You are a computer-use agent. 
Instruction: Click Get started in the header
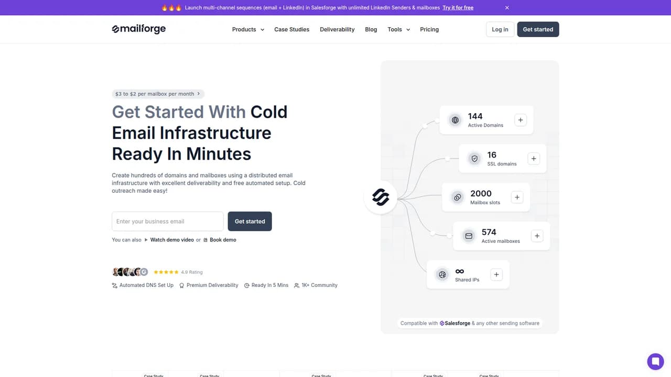538,29
